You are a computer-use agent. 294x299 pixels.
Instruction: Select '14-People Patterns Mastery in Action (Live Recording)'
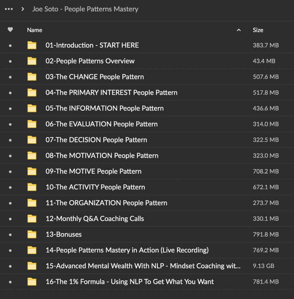tap(127, 250)
